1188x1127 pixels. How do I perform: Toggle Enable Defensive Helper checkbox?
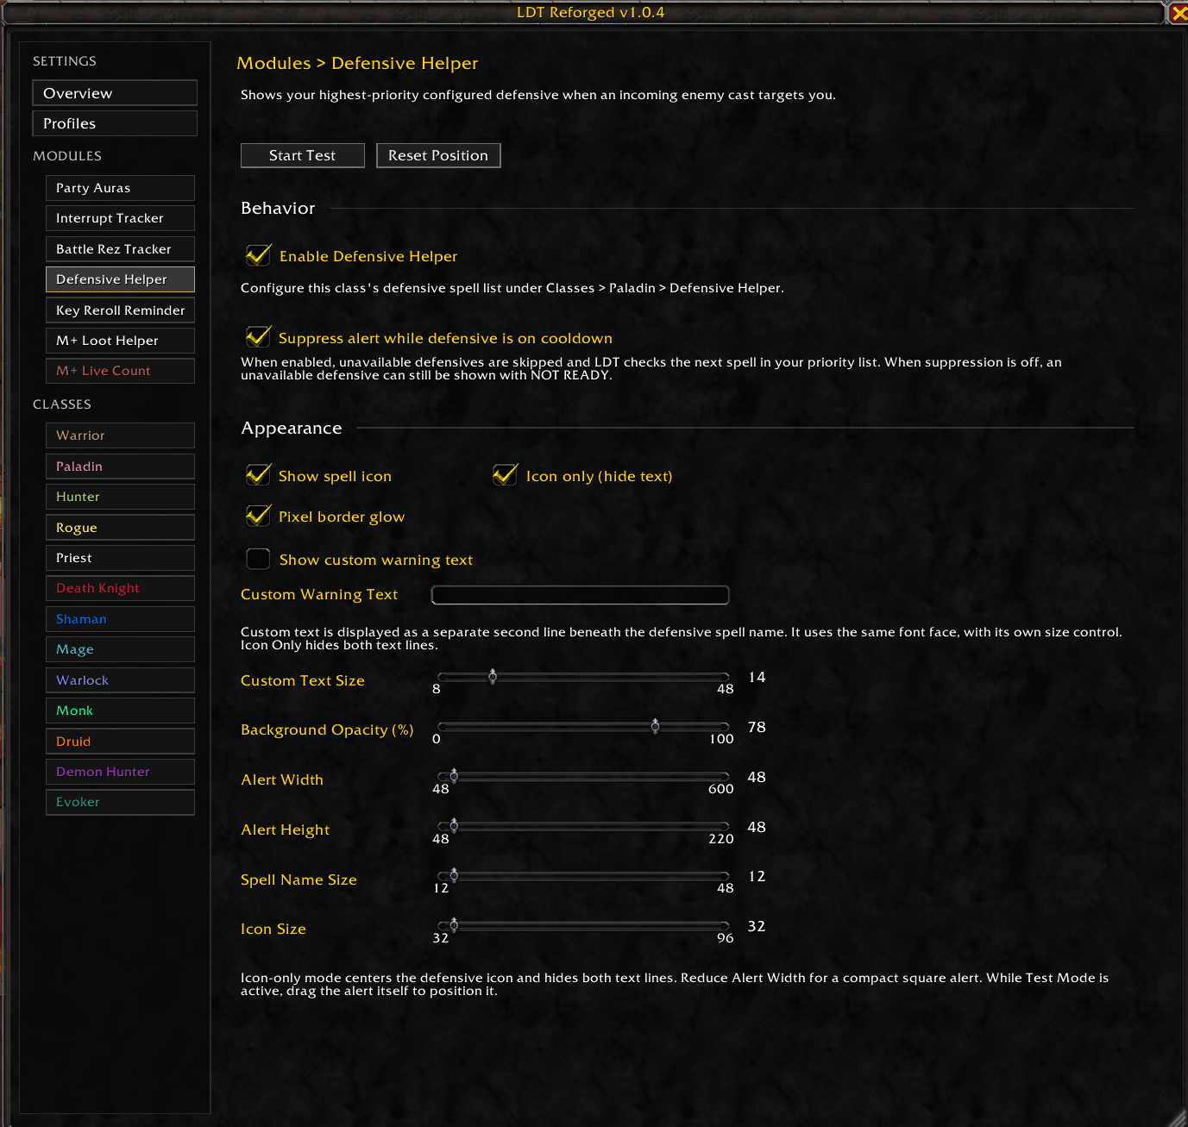(x=258, y=255)
